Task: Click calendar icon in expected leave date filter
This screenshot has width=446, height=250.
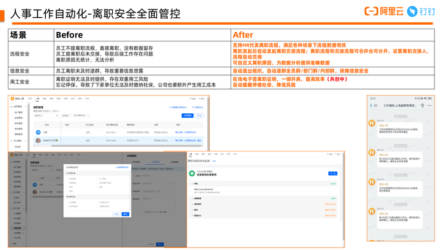Action: 88,116
